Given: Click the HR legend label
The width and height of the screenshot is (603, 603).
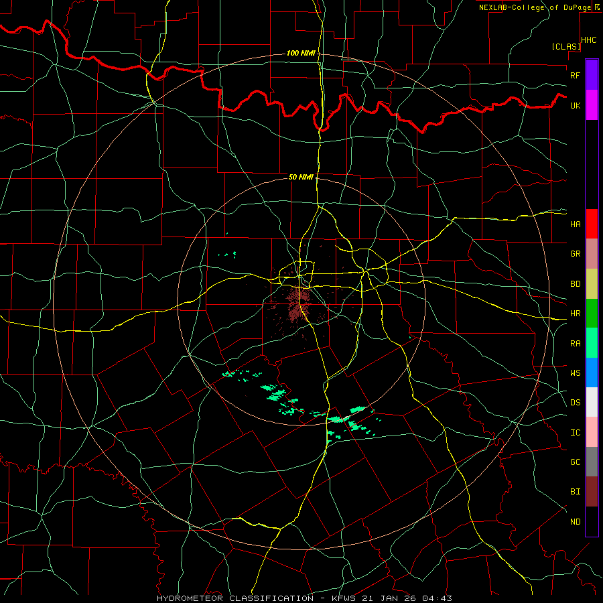Looking at the screenshot, I should pyautogui.click(x=575, y=314).
